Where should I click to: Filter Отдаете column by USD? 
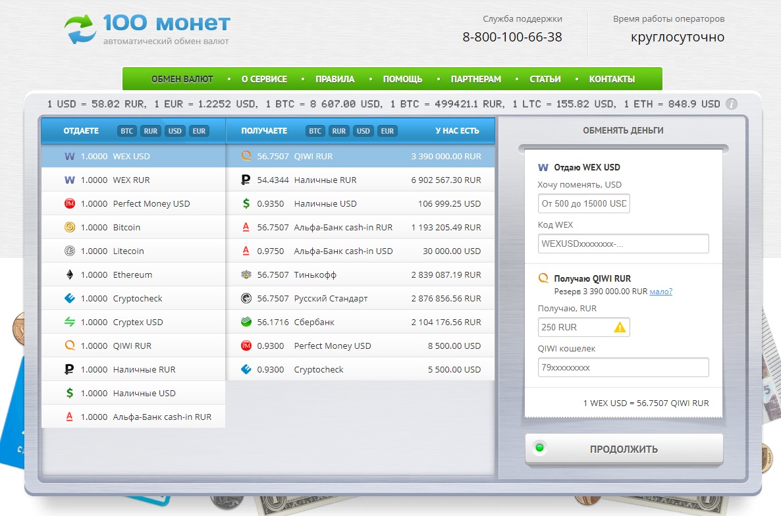[x=175, y=131]
